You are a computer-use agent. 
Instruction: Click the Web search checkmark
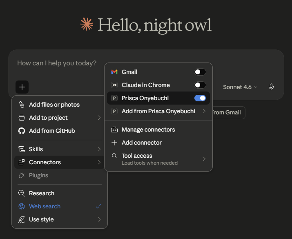click(x=98, y=206)
